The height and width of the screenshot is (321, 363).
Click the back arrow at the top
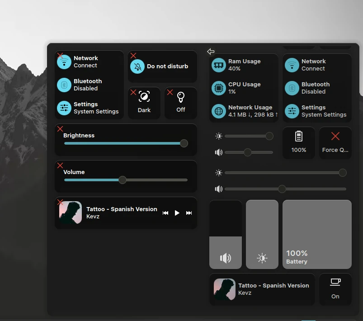[x=210, y=52]
